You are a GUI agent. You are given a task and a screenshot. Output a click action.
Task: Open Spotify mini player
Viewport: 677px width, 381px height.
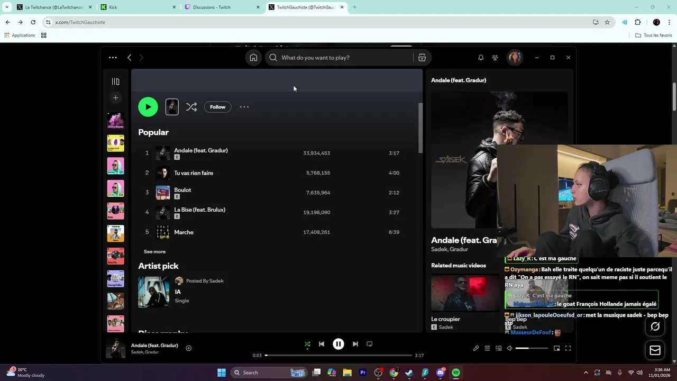[556, 348]
